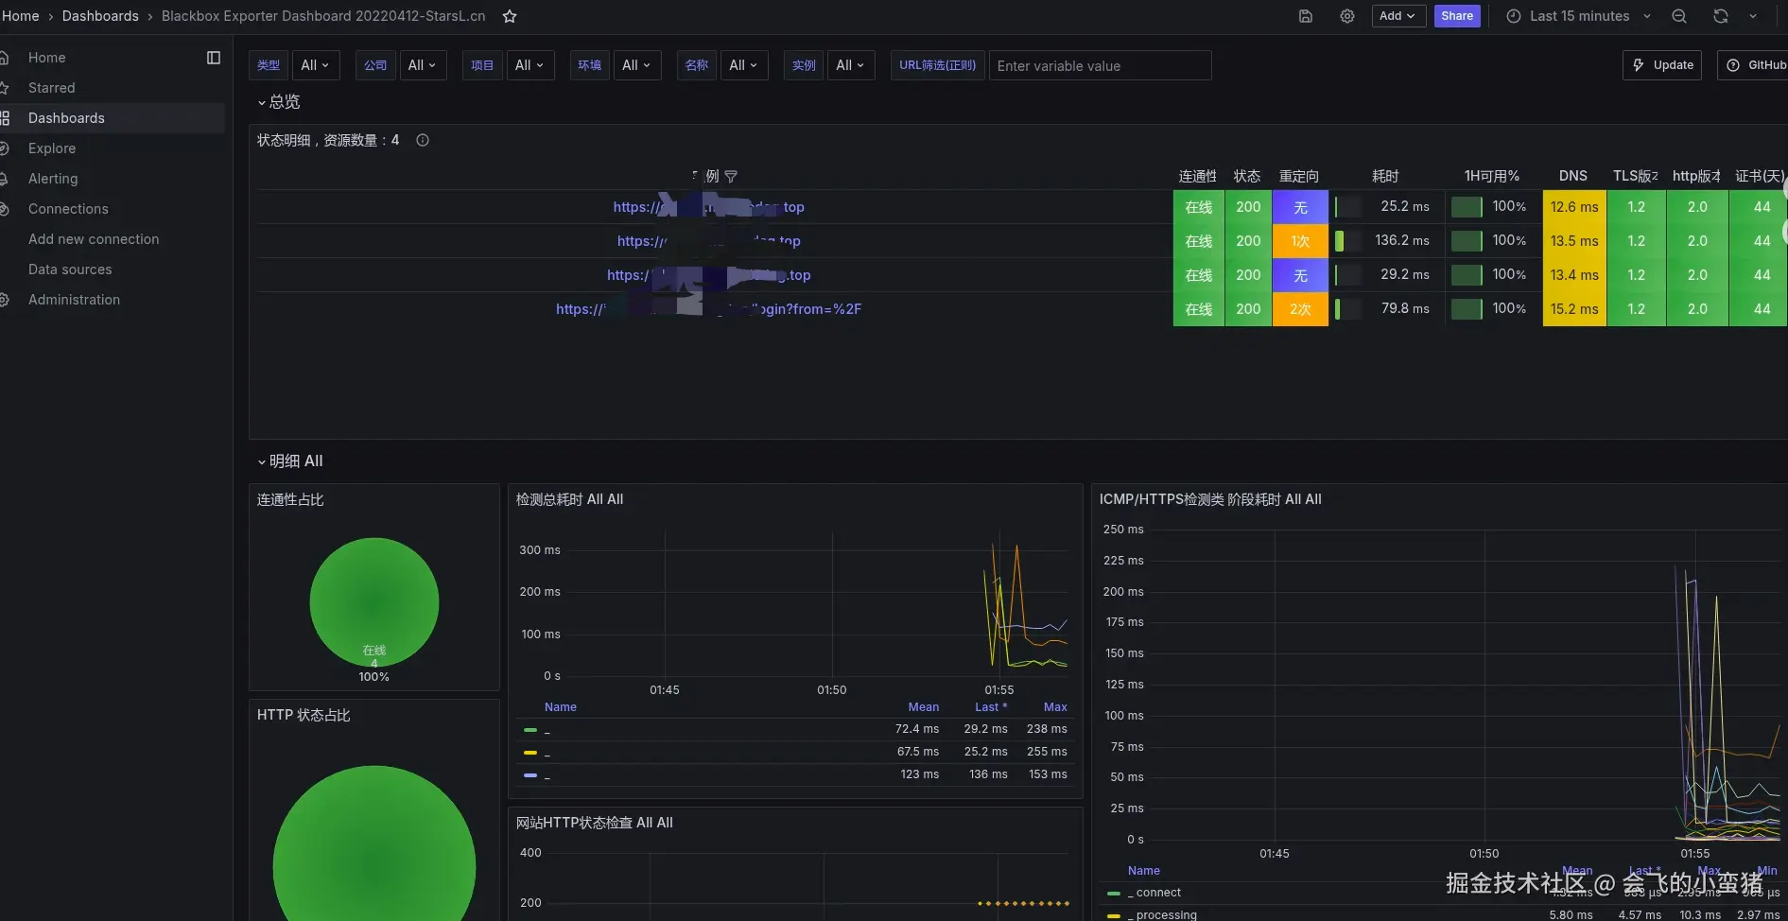The height and width of the screenshot is (921, 1788).
Task: Sort 检测总耗时 legend by Mean column
Action: pos(924,707)
